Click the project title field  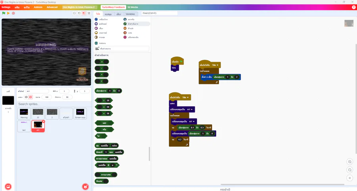tap(80, 7)
